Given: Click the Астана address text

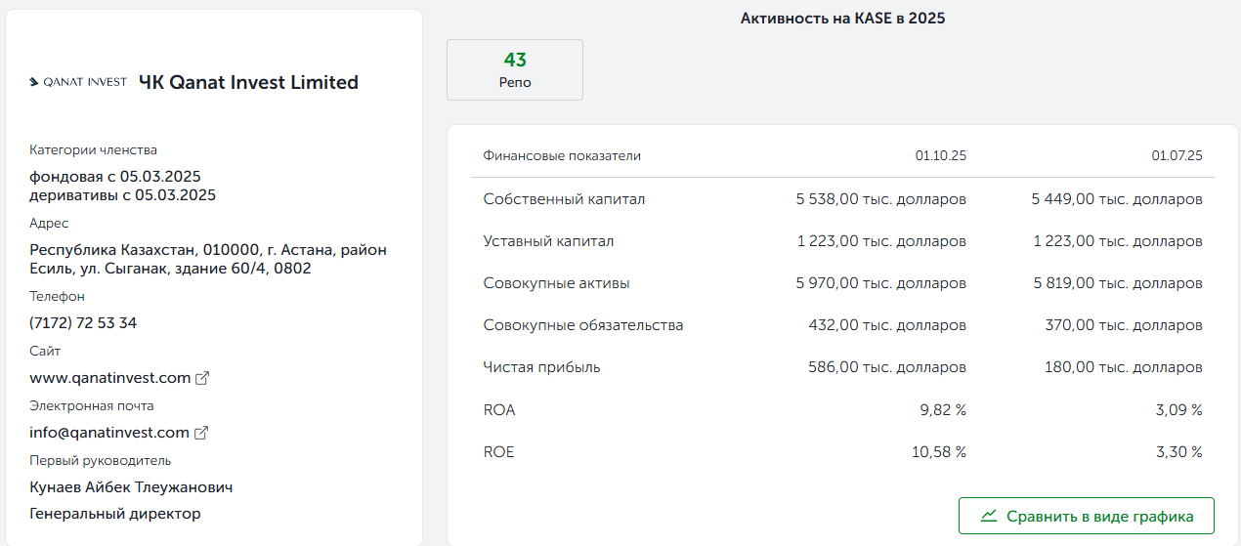Looking at the screenshot, I should 208,259.
